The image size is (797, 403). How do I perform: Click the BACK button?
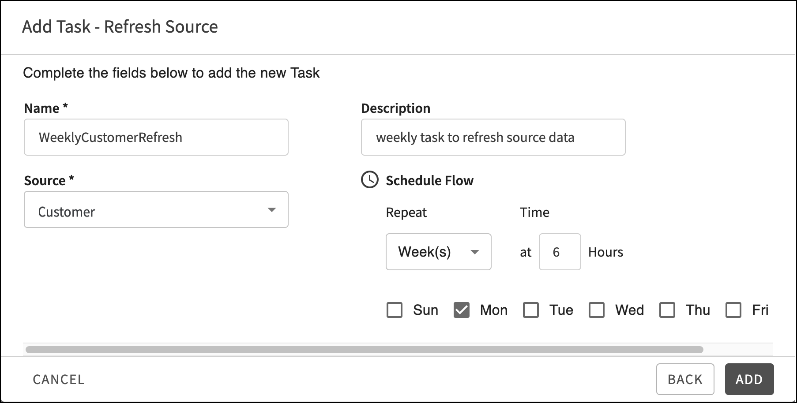point(685,379)
